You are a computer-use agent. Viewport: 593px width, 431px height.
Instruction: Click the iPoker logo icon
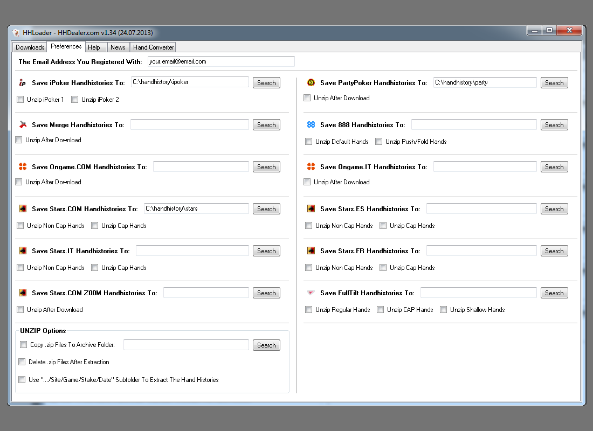point(23,83)
